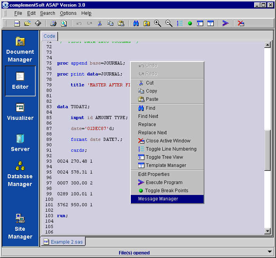Select the Example 2.sas file tab
The height and width of the screenshot is (258, 276).
pyautogui.click(x=63, y=242)
